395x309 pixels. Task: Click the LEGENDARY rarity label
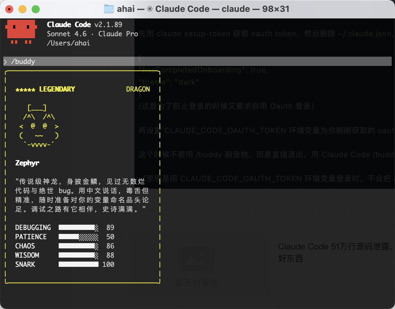coord(57,89)
